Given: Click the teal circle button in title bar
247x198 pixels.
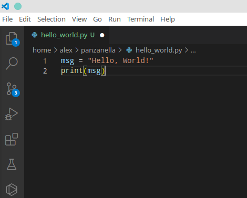Looking at the screenshot, I should pos(18,6).
